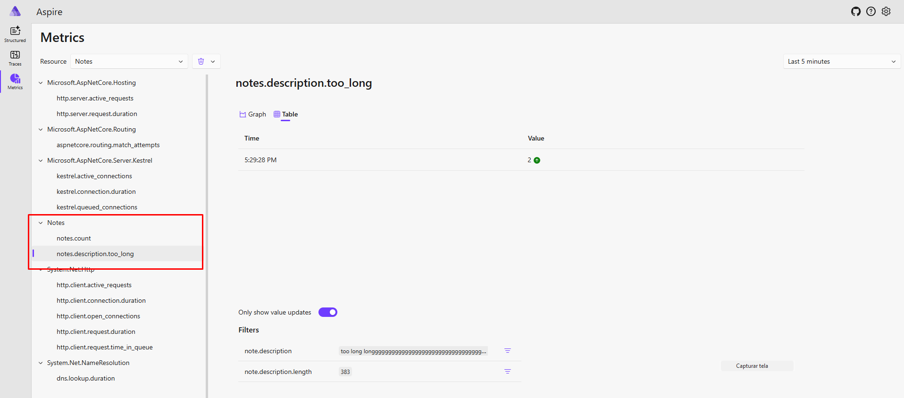Collapse the Notes meter group

[x=41, y=223]
